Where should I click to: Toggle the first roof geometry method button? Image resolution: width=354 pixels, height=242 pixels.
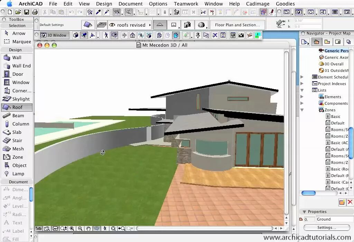coord(160,25)
